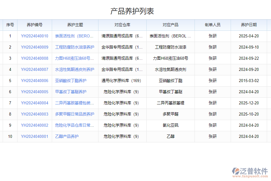The width and height of the screenshot is (271, 181).
Task: Open maintenance record YH2024040005
Action: 35,92
